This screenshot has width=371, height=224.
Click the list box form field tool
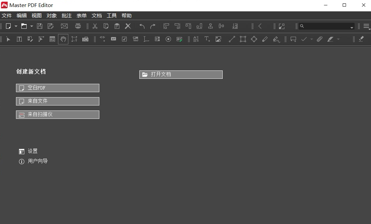point(157,39)
